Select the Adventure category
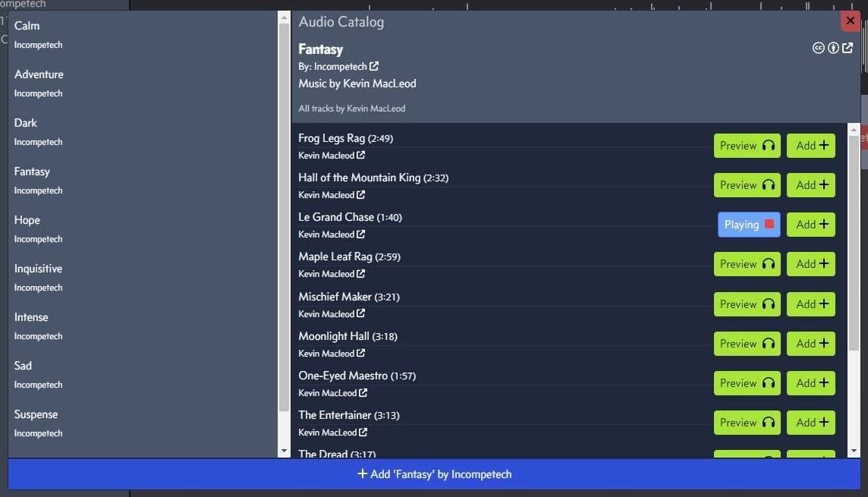868x497 pixels. [x=143, y=83]
